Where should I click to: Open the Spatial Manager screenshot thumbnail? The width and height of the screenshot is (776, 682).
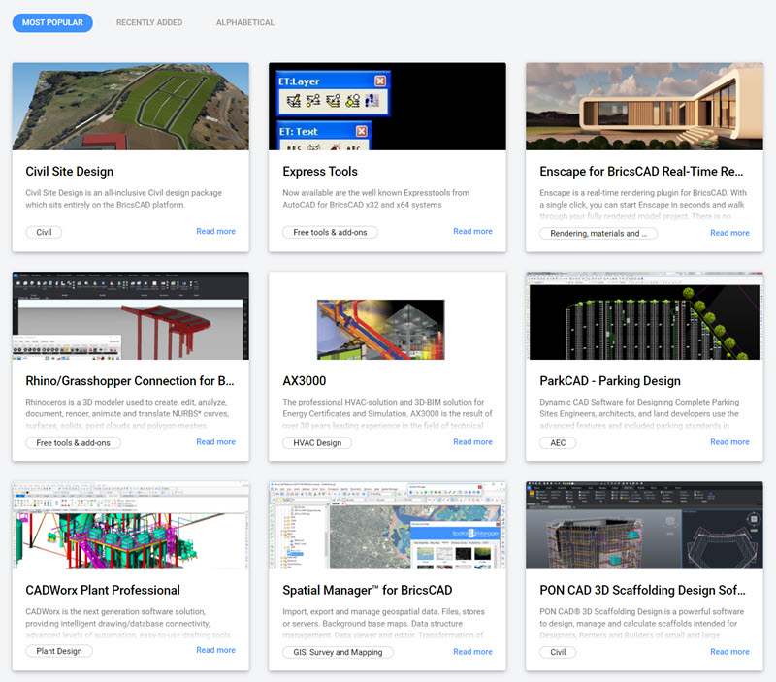(x=387, y=524)
